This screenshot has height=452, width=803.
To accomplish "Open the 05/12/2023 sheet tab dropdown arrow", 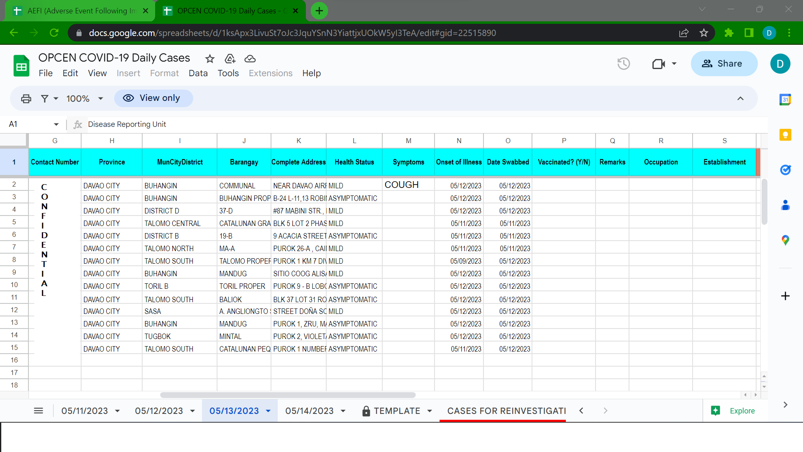I will [x=192, y=411].
